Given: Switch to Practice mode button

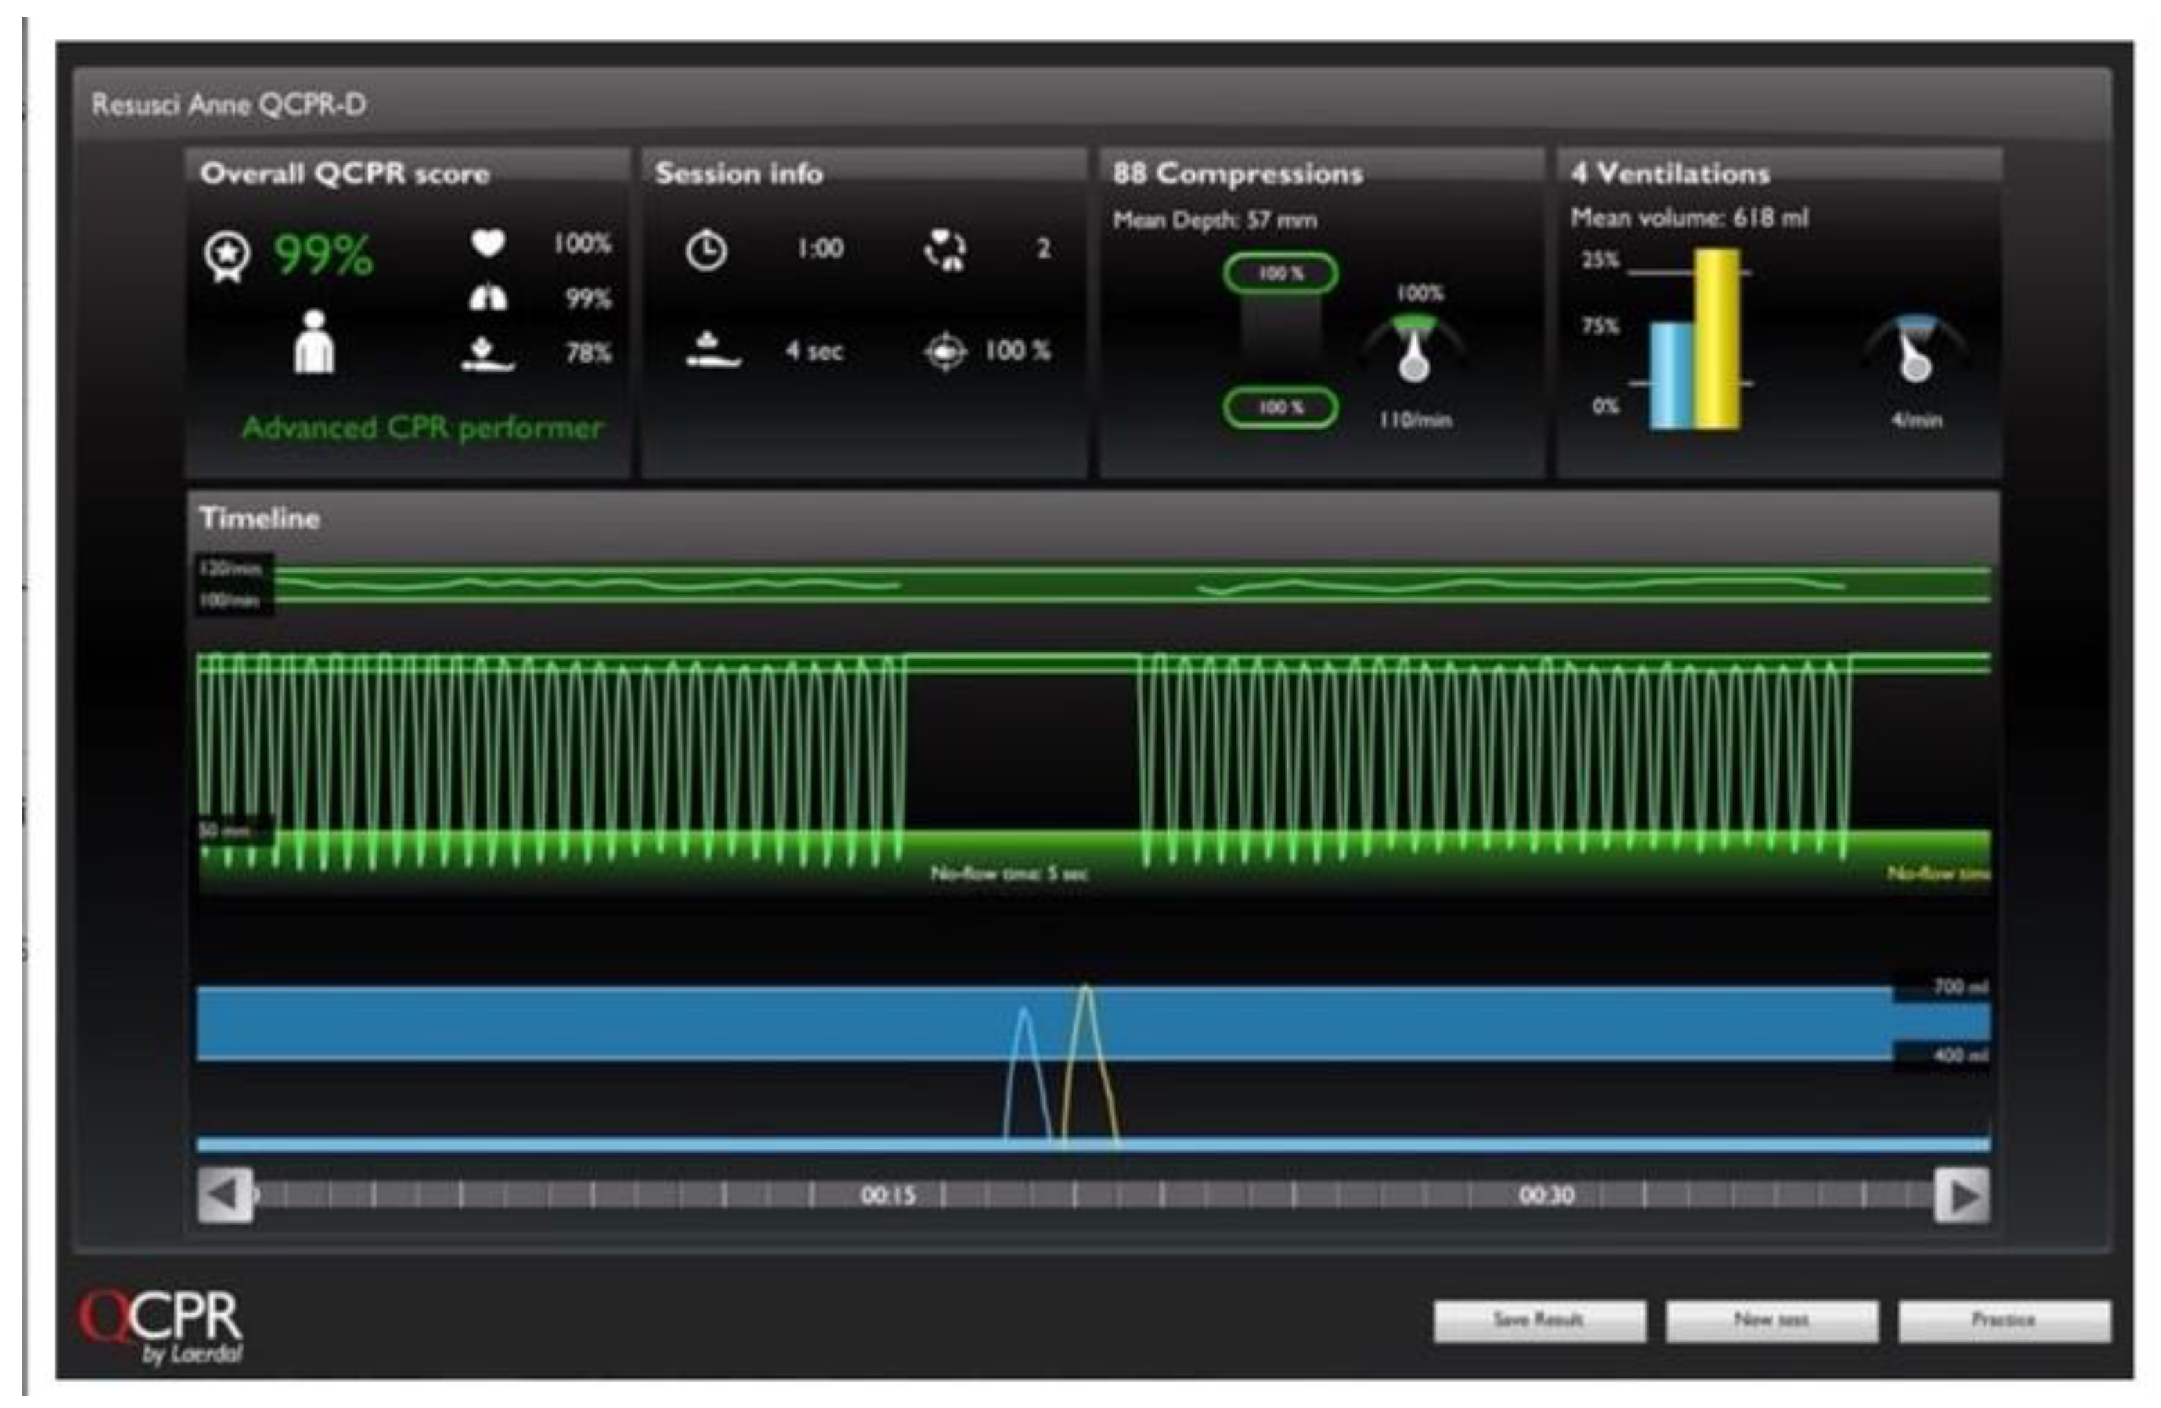Looking at the screenshot, I should coord(2004,1320).
